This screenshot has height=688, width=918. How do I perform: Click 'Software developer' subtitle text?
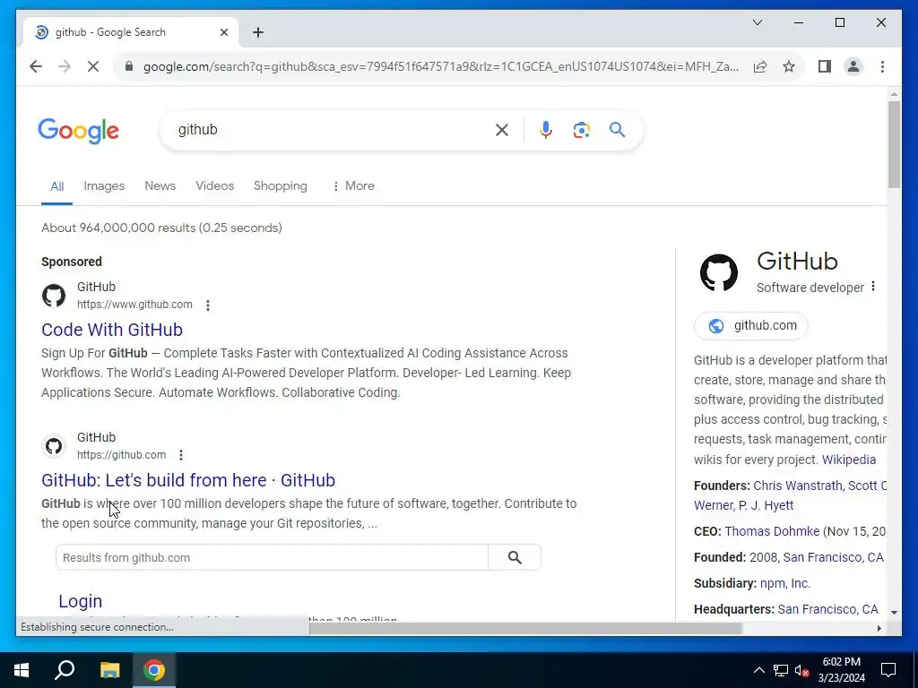pos(810,288)
